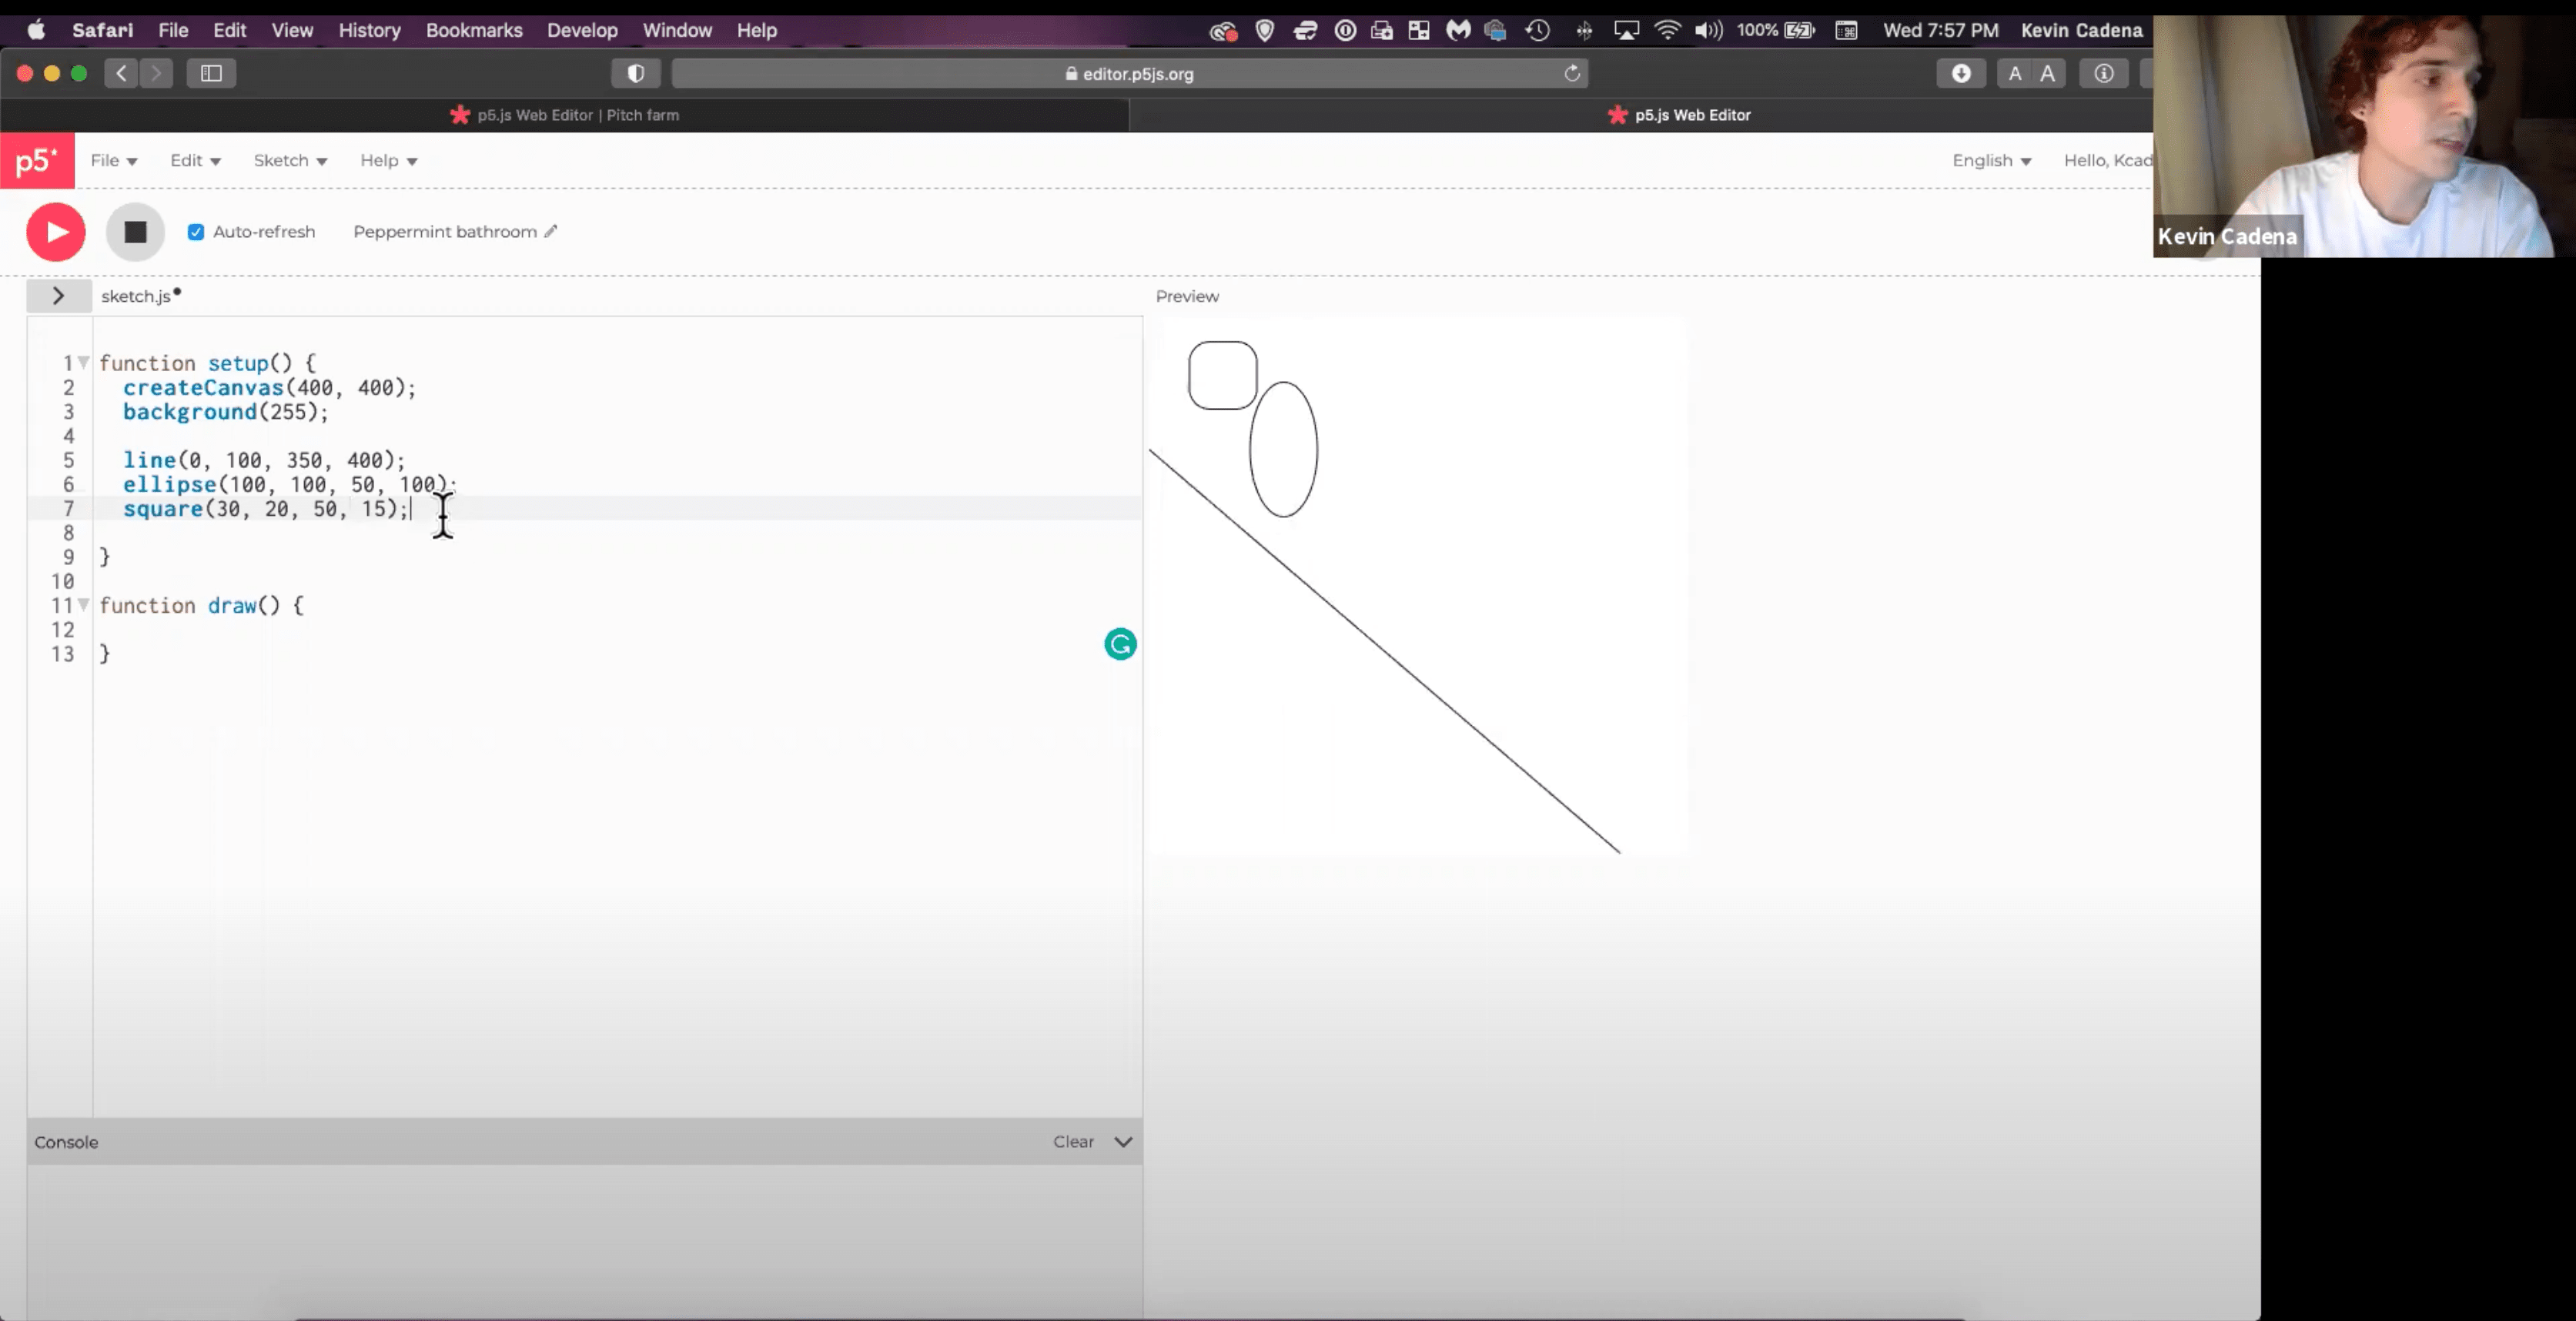2576x1321 pixels.
Task: Edit the sketch name with pencil icon
Action: point(550,231)
